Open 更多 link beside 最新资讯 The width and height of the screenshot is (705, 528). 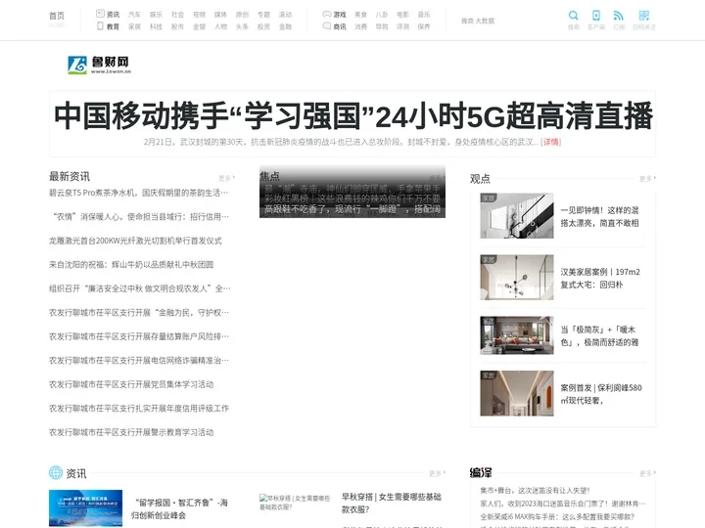[226, 178]
